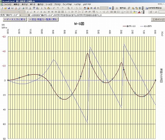Click the Print icon in toolbar
This screenshot has width=165, height=140.
click(x=23, y=8)
